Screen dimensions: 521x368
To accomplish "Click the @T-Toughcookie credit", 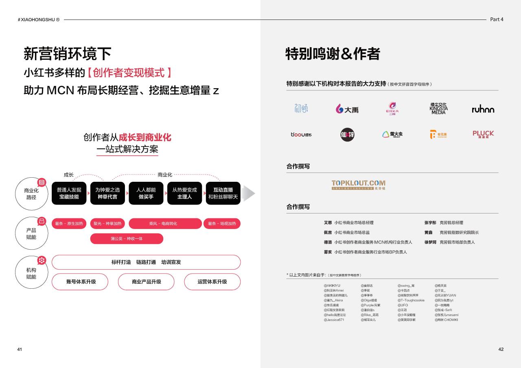I will coord(411,300).
